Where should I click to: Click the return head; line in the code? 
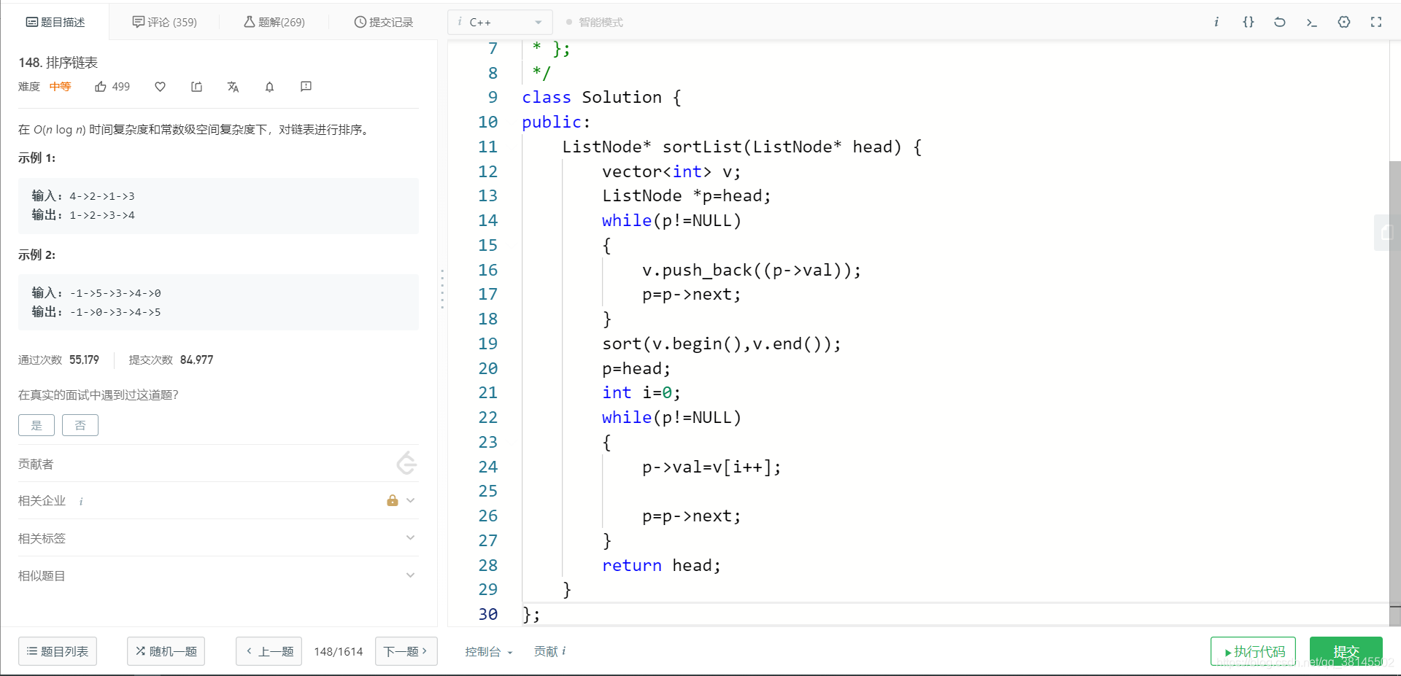coord(661,565)
